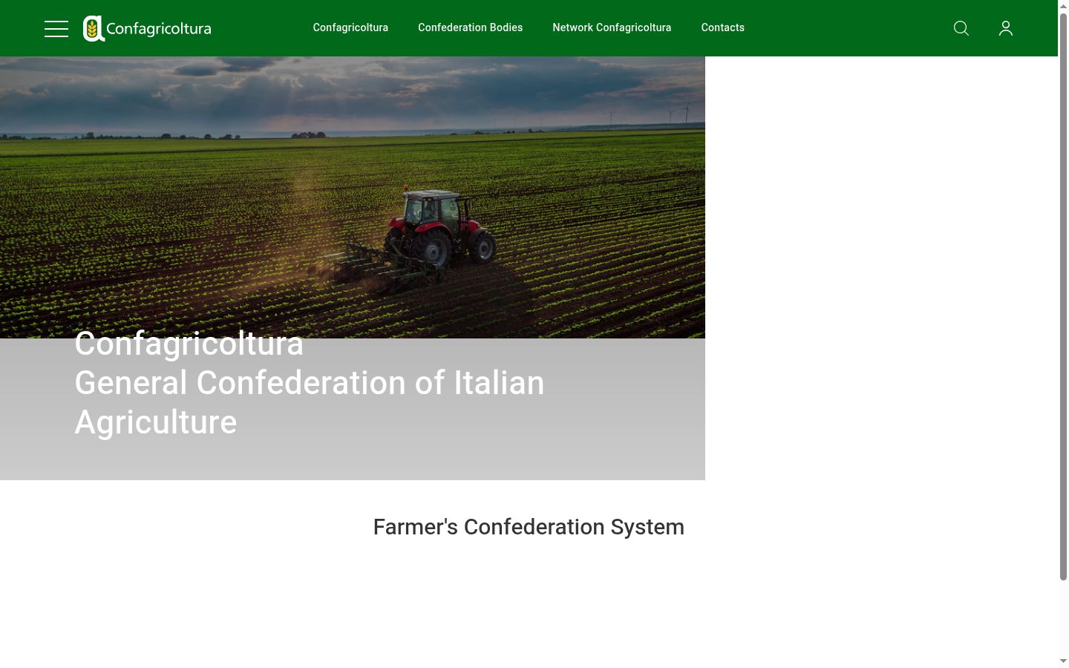Click the scrollbar track below the thumb
This screenshot has height=668, width=1069.
tap(1063, 618)
